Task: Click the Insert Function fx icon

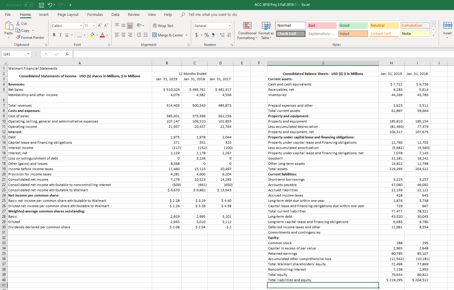Action: 67,54
